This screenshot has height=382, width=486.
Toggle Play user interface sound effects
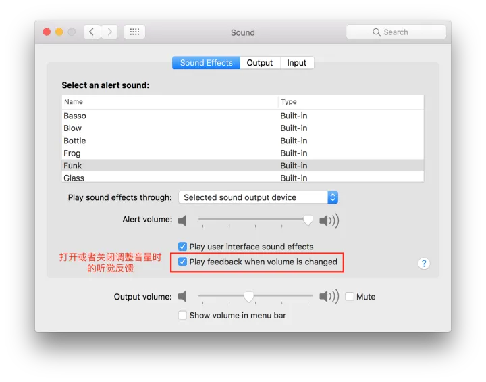pos(182,247)
